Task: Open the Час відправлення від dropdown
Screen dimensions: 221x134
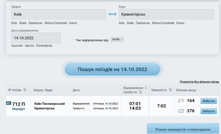Action: (117, 40)
